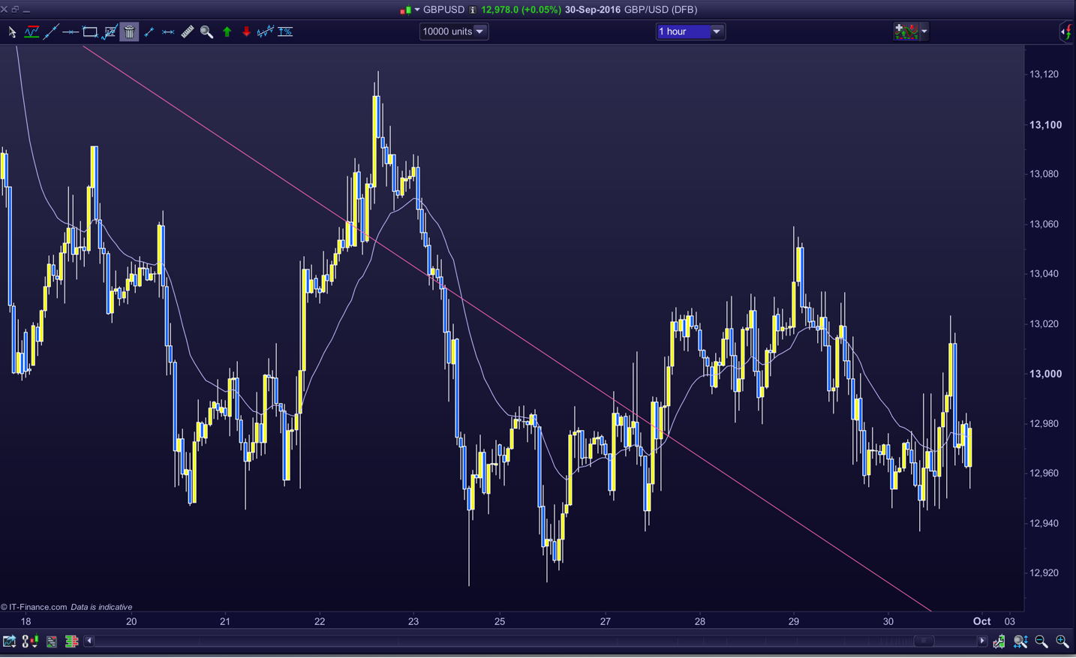Screen dimensions: 1076x658
Task: Select the arrow pointer cursor tool
Action: [x=12, y=32]
